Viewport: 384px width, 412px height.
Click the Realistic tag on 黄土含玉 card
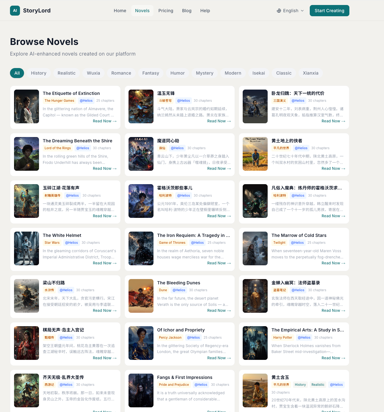(x=318, y=385)
